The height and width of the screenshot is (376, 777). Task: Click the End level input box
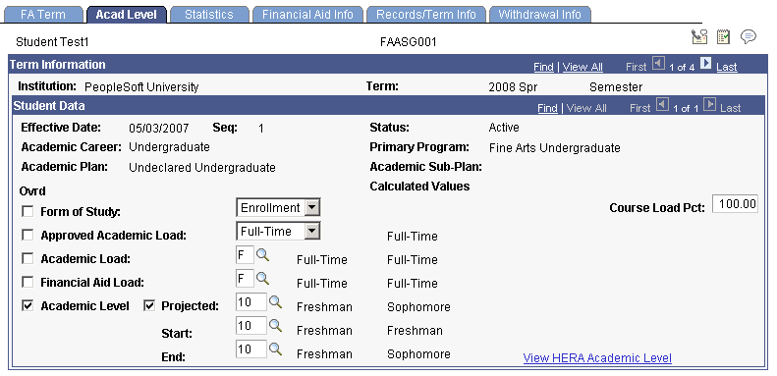pos(251,349)
